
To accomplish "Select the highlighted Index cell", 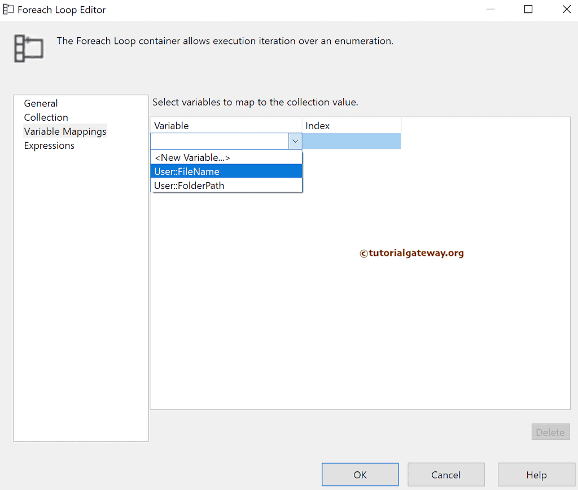I will coord(351,141).
